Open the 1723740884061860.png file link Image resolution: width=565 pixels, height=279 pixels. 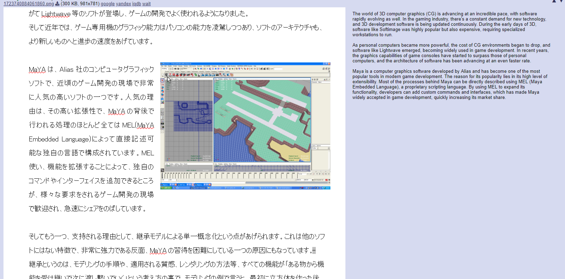(x=29, y=3)
